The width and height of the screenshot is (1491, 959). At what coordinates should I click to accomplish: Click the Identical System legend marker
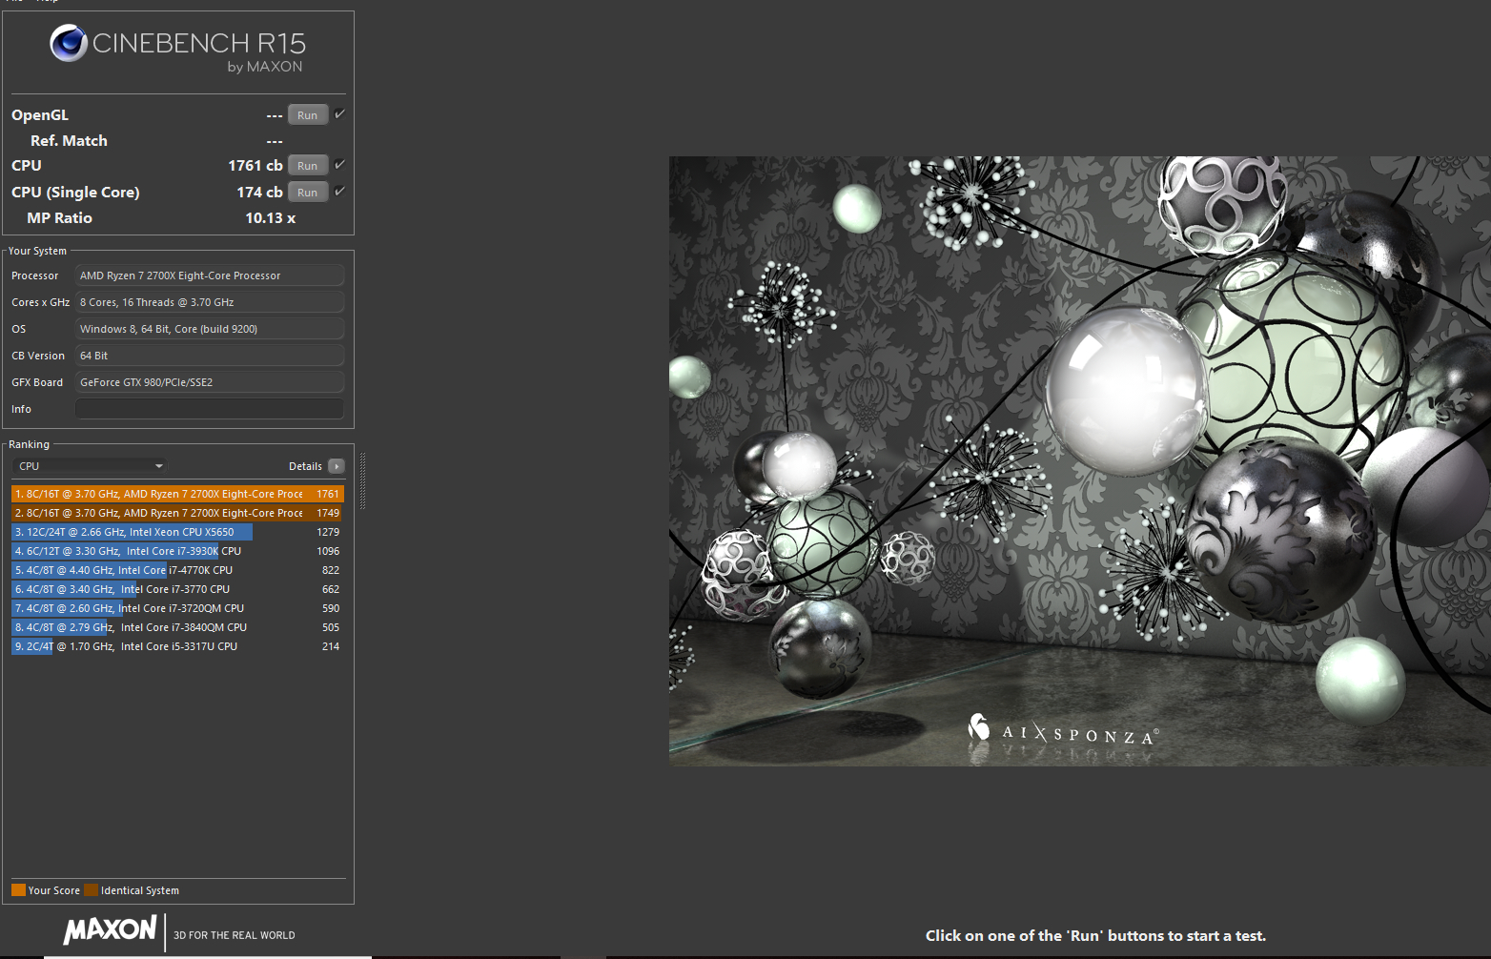pyautogui.click(x=92, y=889)
